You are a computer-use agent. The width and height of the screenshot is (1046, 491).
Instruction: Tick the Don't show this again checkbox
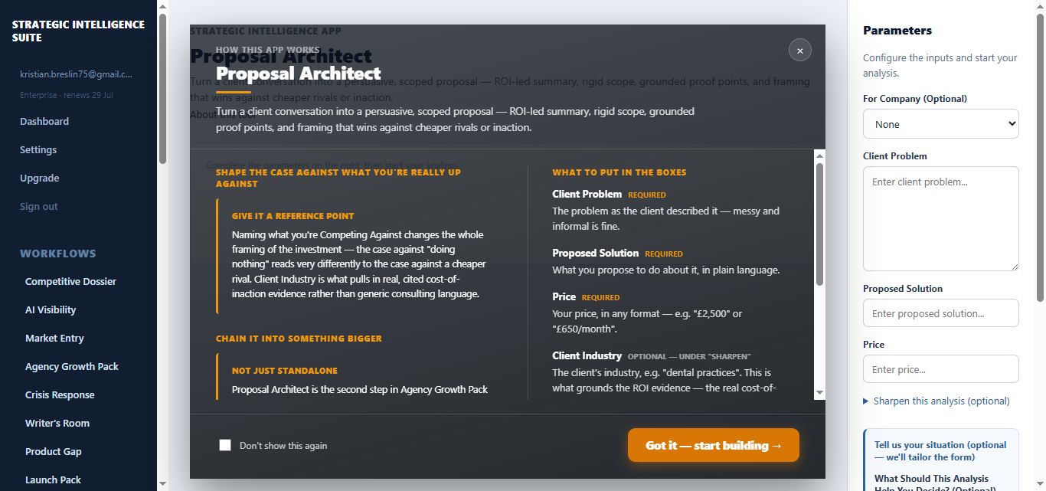[225, 445]
